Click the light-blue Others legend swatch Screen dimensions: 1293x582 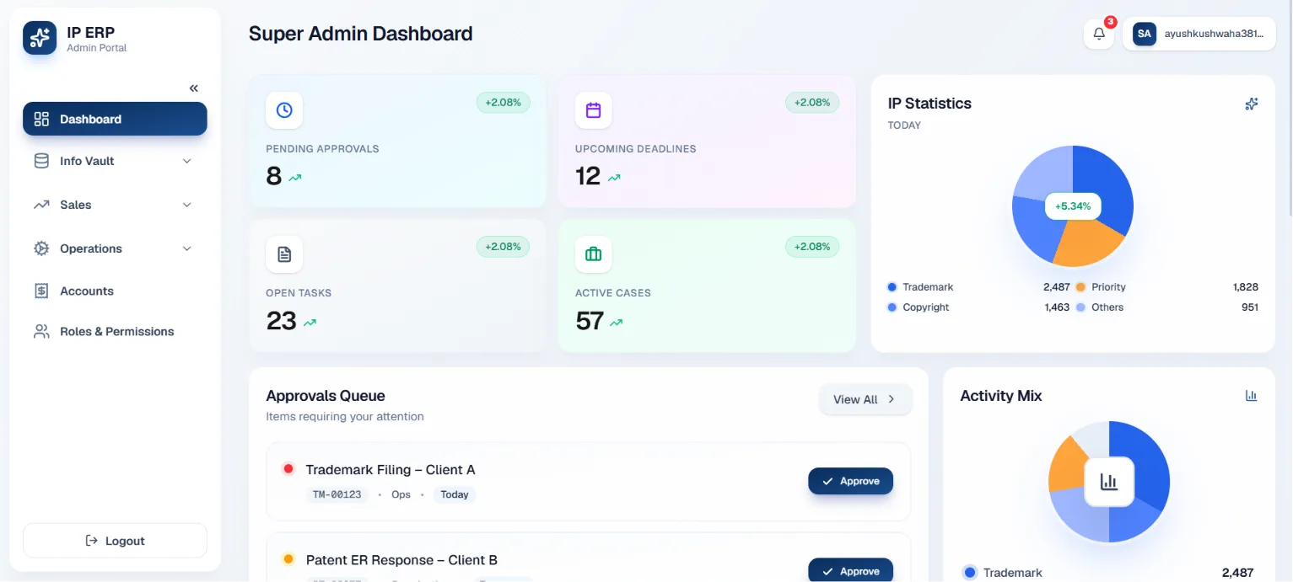point(1080,307)
